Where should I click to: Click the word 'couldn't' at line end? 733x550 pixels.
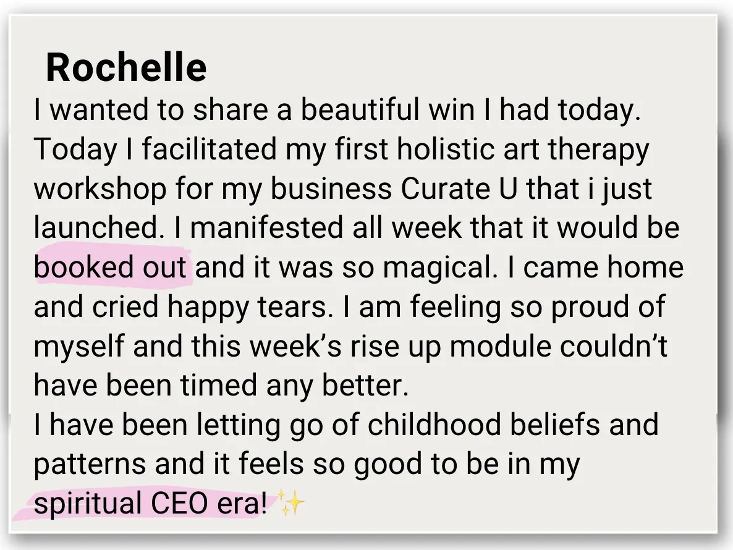pyautogui.click(x=613, y=346)
